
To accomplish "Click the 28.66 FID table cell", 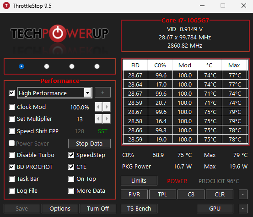I will click(135, 130).
